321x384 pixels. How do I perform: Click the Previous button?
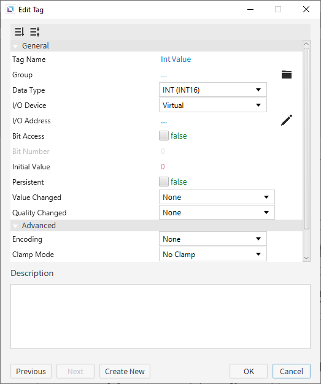31,371
